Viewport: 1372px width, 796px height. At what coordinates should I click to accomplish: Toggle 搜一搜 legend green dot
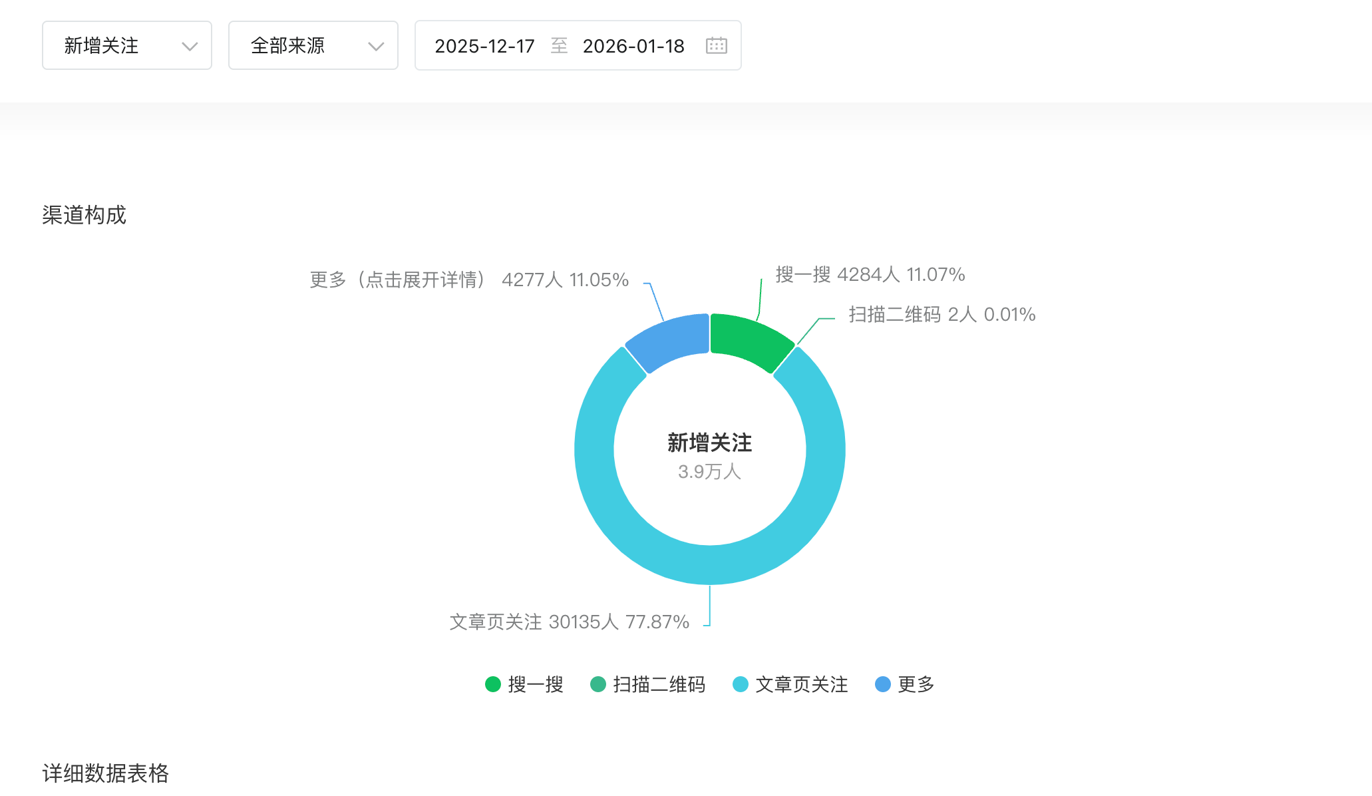coord(493,684)
